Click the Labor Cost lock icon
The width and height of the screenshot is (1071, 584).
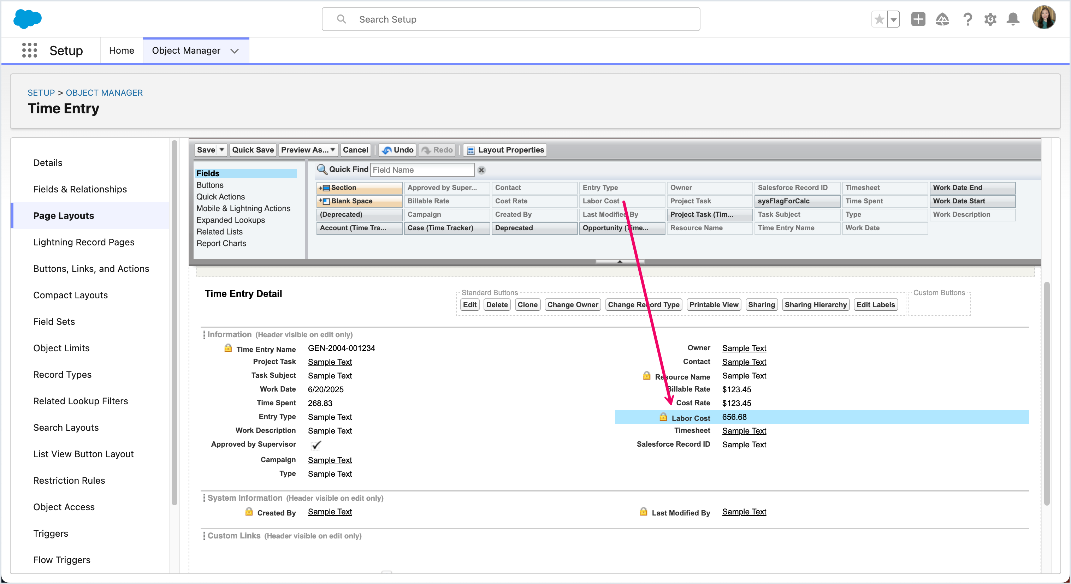point(663,417)
